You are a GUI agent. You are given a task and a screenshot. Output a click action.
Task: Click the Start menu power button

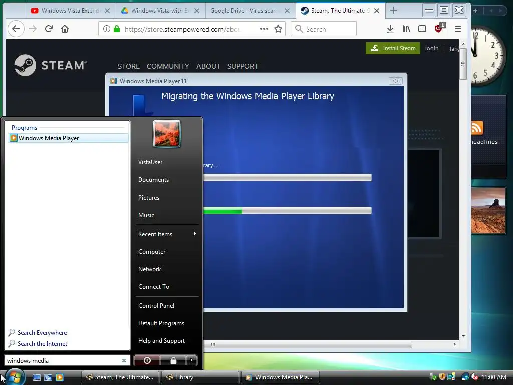coord(147,360)
